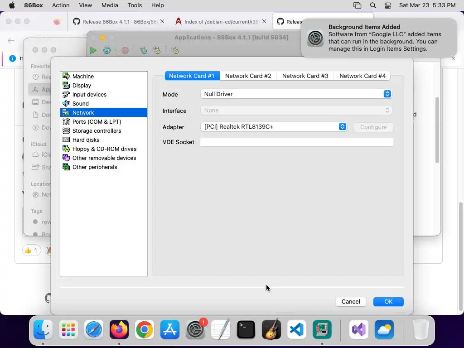Image resolution: width=464 pixels, height=348 pixels.
Task: Switch to Network Card #2 tab
Action: (x=248, y=76)
